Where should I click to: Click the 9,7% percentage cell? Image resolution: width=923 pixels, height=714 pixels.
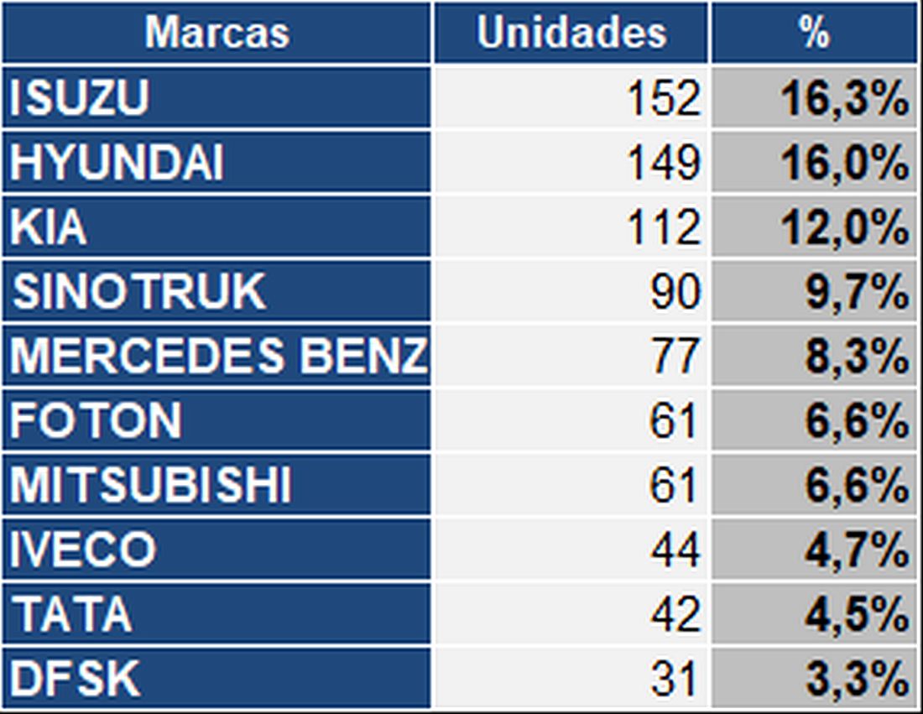tap(814, 292)
